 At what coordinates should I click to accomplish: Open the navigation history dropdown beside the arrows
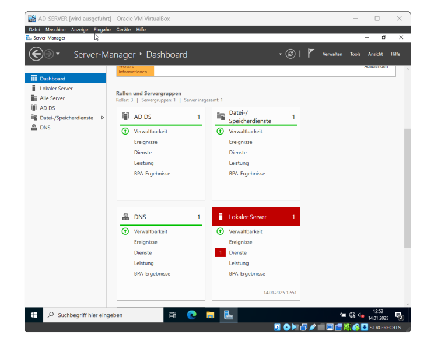tap(58, 54)
